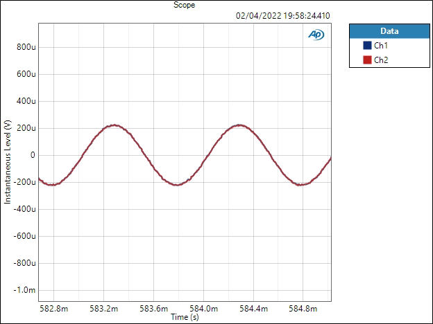Click the Ch2 red color swatch

tap(367, 60)
